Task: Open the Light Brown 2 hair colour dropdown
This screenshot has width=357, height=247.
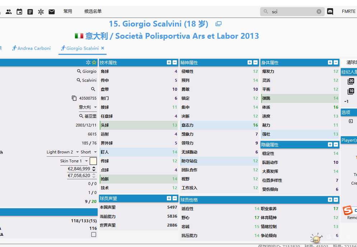Action: coord(63,152)
